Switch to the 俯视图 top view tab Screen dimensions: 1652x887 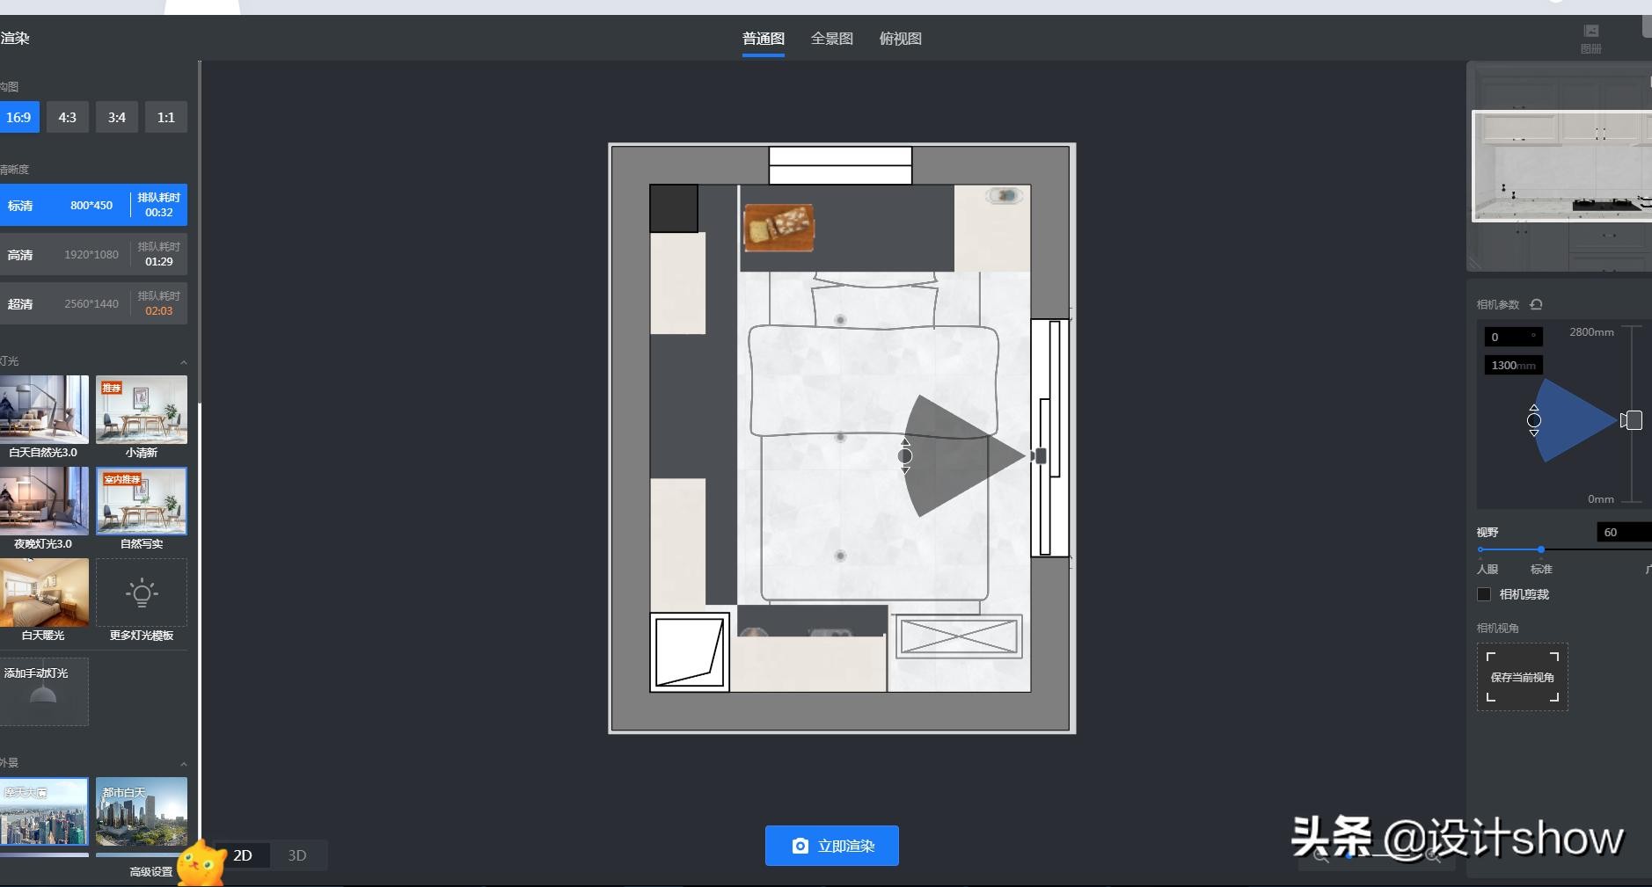900,39
